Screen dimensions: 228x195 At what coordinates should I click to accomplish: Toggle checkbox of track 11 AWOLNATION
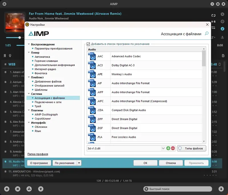click(x=5, y=171)
